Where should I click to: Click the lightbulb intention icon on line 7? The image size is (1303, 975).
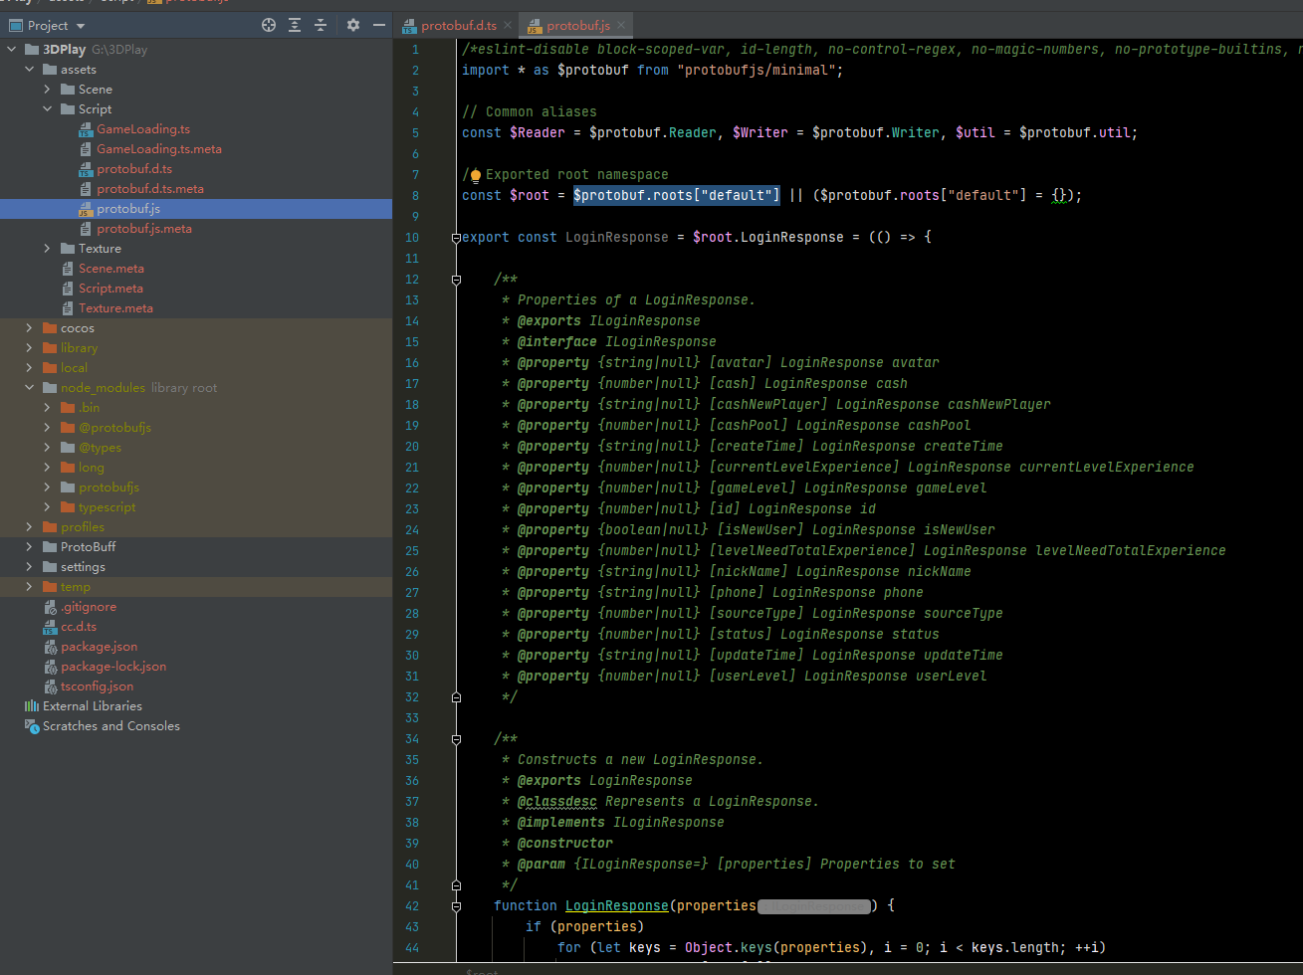point(475,175)
